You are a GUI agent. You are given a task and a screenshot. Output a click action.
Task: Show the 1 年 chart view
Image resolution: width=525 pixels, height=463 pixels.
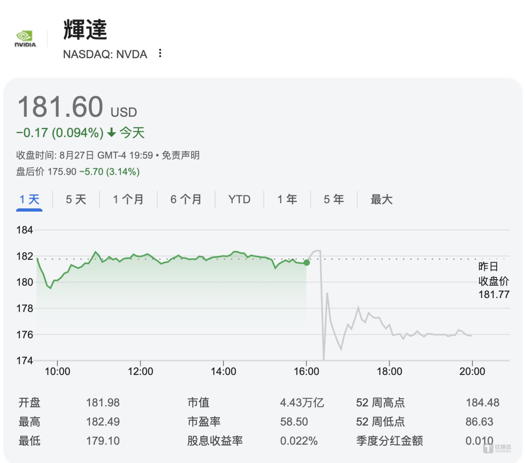click(287, 199)
